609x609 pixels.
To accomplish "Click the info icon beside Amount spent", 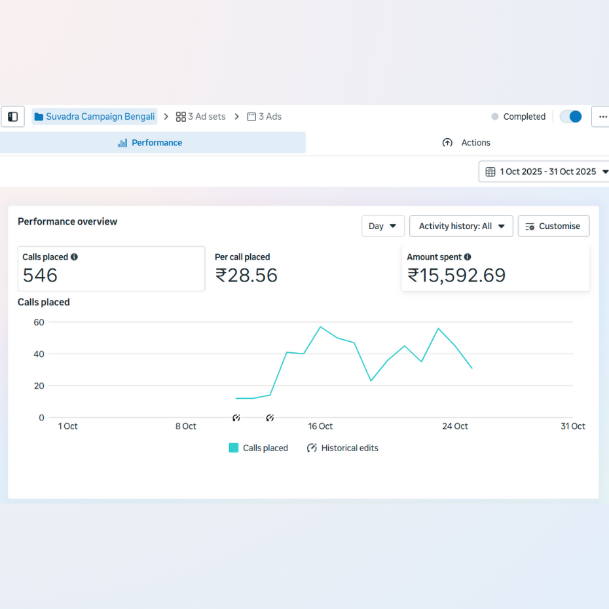I will [x=468, y=257].
